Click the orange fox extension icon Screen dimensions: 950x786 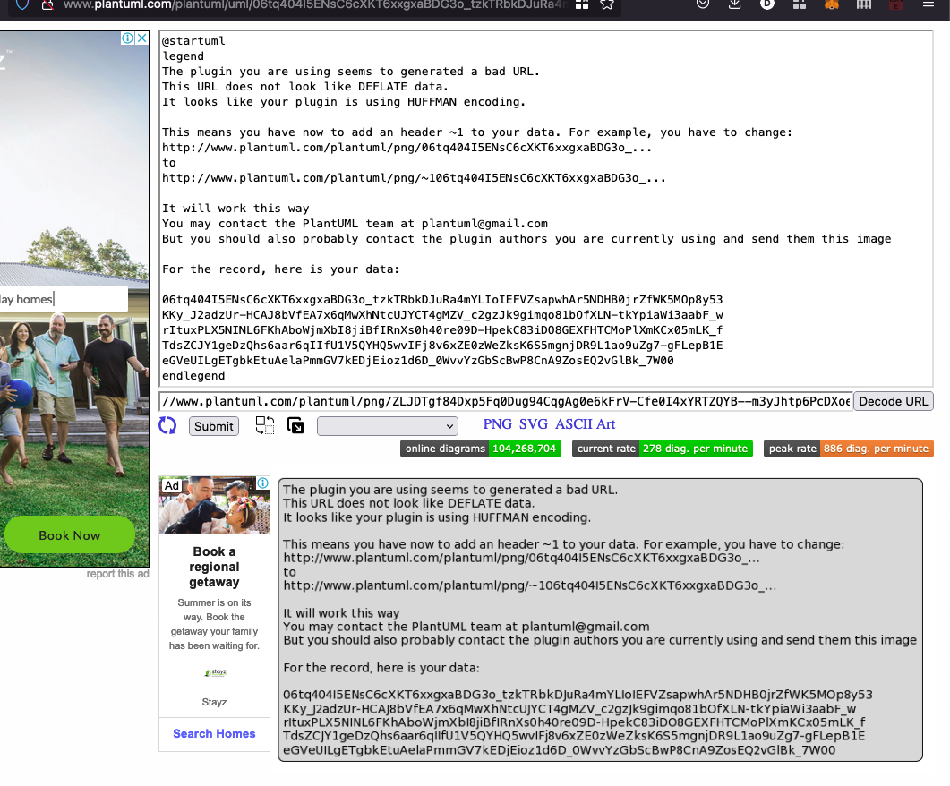831,4
